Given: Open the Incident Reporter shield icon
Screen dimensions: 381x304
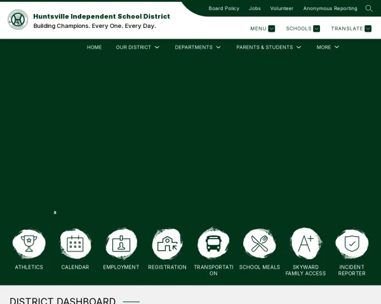Looking at the screenshot, I should [x=352, y=244].
